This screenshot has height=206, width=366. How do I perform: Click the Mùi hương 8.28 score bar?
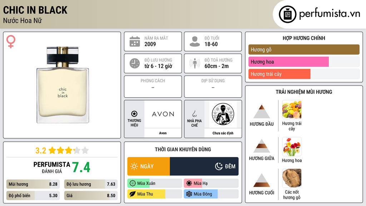click(33, 184)
